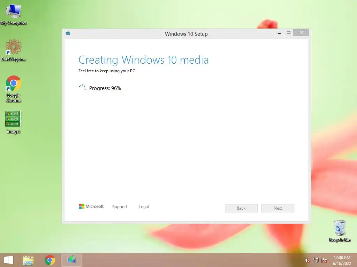This screenshot has width=357, height=267.
Task: Click the Creating Windows 10 media heading
Action: pyautogui.click(x=143, y=60)
